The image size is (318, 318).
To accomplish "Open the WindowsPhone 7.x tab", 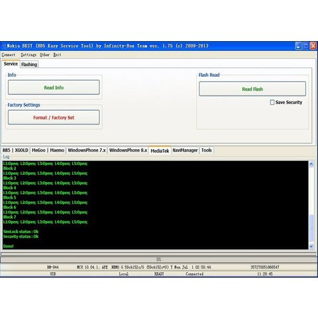I will click(x=87, y=150).
